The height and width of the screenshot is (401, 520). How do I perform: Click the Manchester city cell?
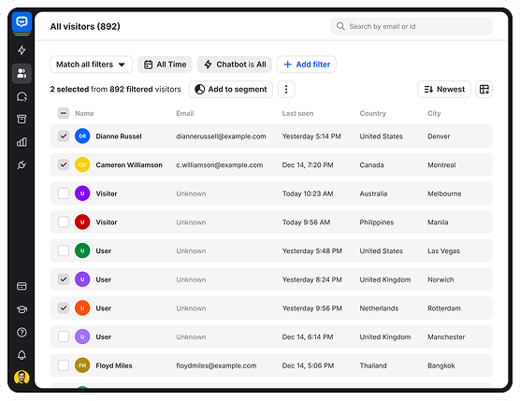point(446,337)
